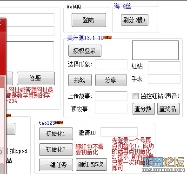Viewport: 187px width, 174px height.
Task: Focus the 顶故事 input field
Action: click(111, 108)
